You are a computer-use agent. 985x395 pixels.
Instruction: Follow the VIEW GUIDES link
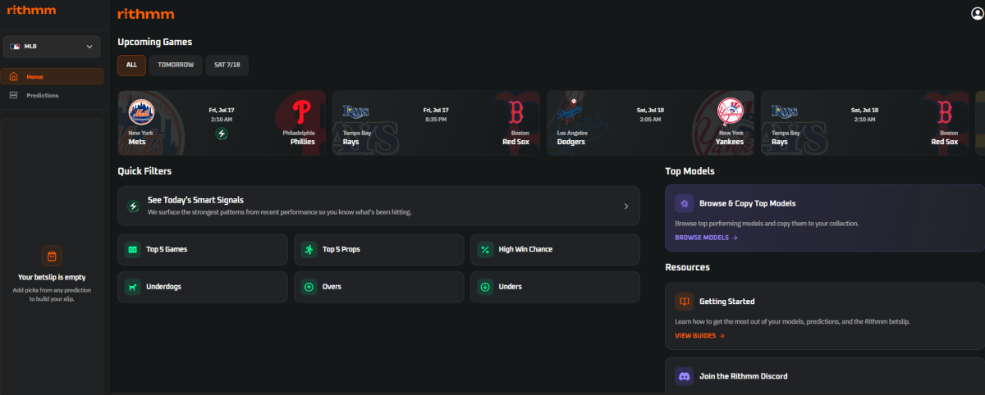click(699, 336)
